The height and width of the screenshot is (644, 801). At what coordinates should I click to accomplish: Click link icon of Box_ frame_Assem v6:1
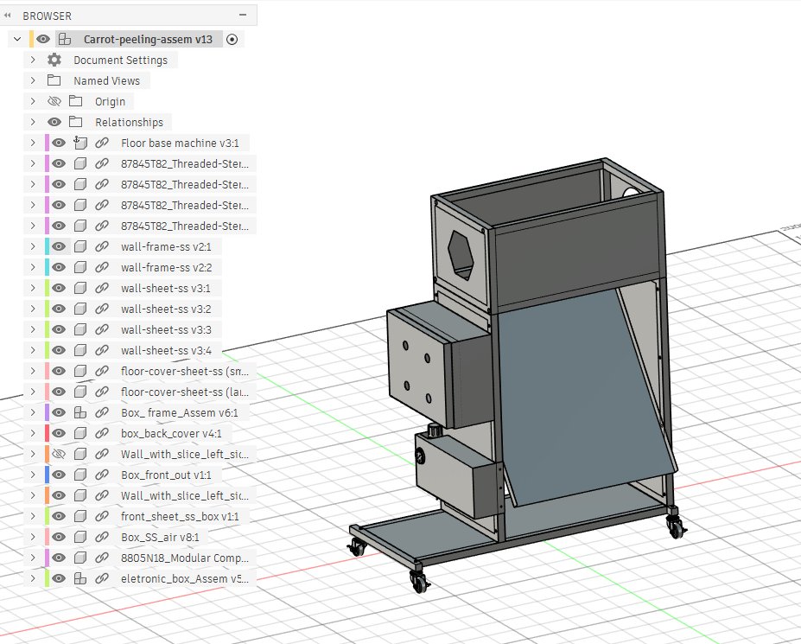(x=102, y=412)
